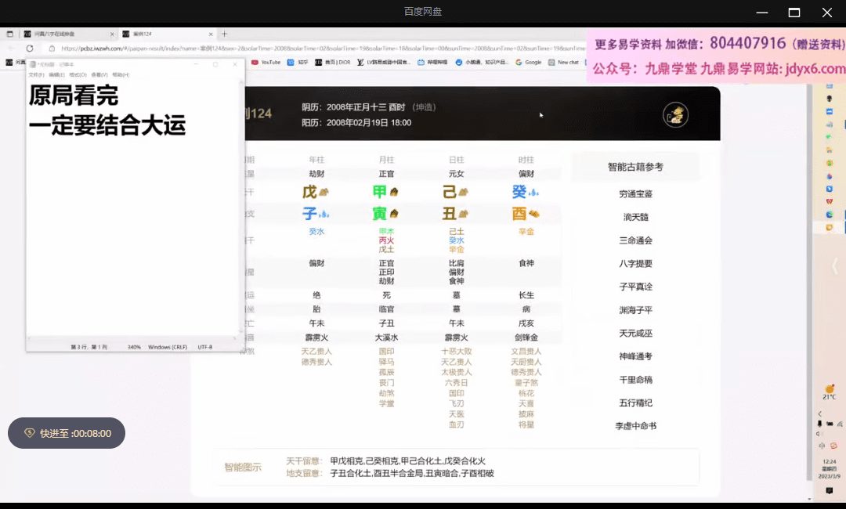Reload the page with the browser refresh button
The height and width of the screenshot is (509, 846).
pos(30,48)
